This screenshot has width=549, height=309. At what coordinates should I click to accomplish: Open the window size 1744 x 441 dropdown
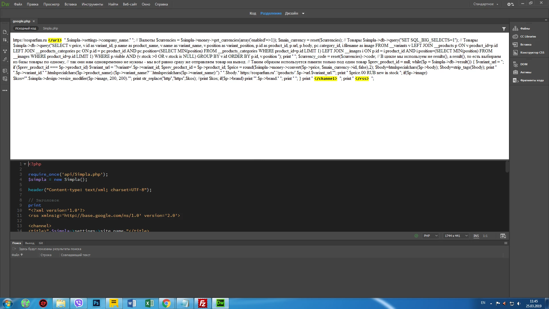point(456,236)
